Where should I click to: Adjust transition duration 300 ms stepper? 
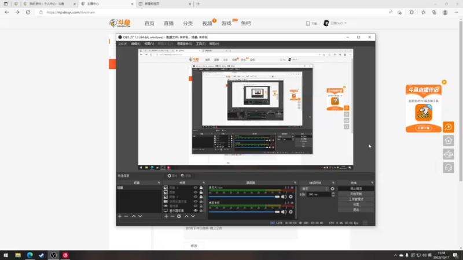tap(333, 195)
